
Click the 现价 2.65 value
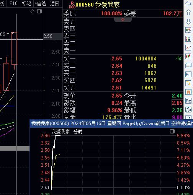(x=117, y=96)
